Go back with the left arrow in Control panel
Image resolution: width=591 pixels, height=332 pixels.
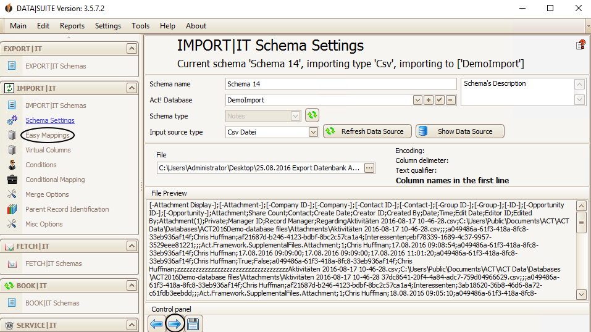156,324
